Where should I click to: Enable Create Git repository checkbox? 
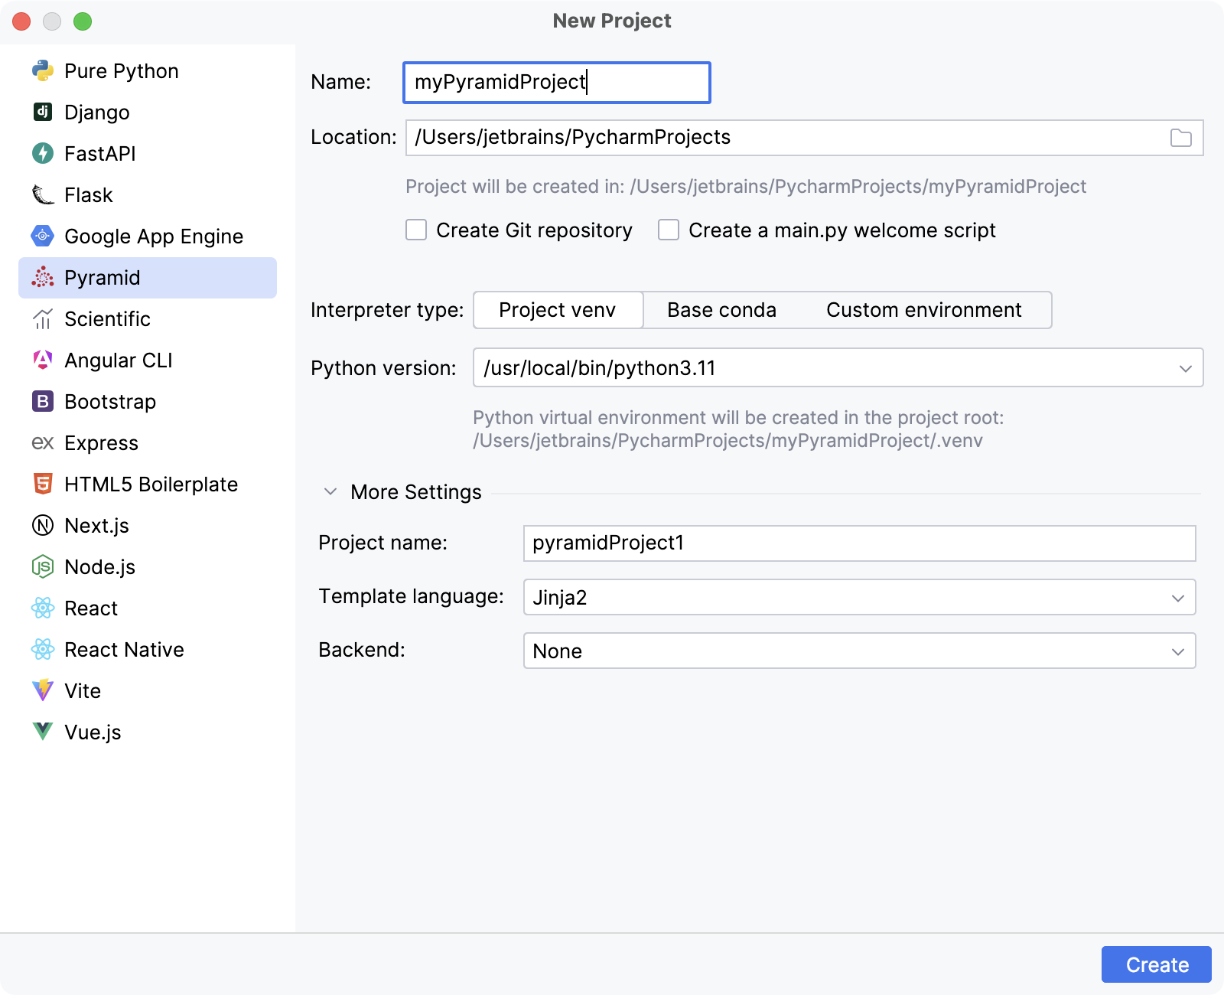tap(416, 230)
